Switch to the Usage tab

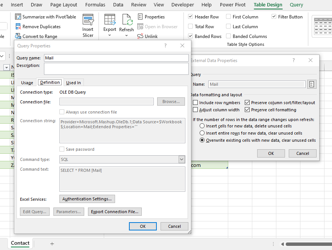click(27, 82)
